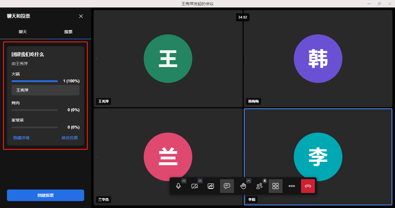Select the 投票 tab
Image resolution: width=395 pixels, height=208 pixels.
tap(68, 32)
